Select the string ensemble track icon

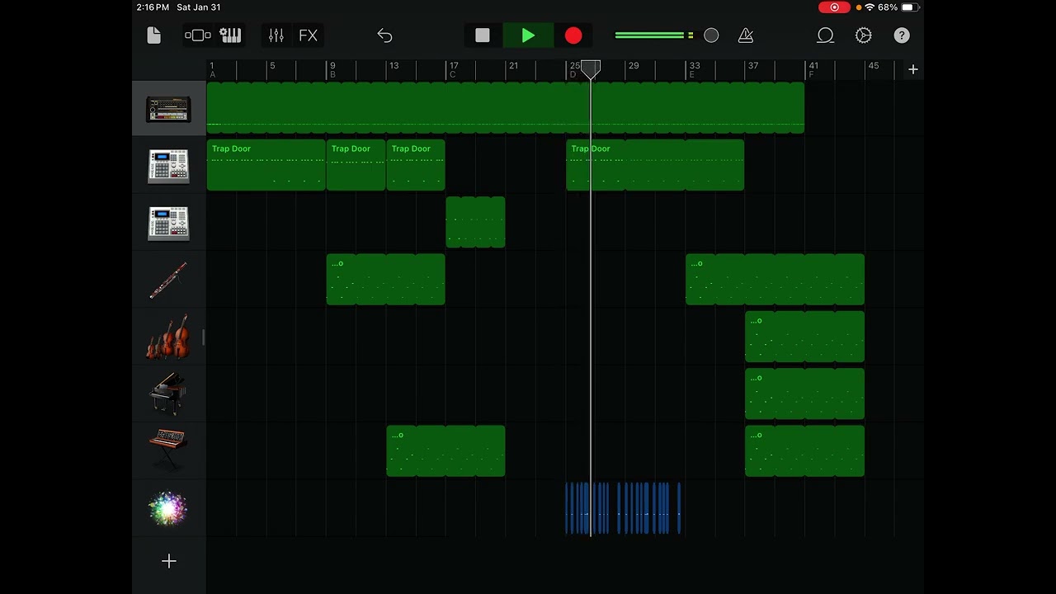click(168, 337)
